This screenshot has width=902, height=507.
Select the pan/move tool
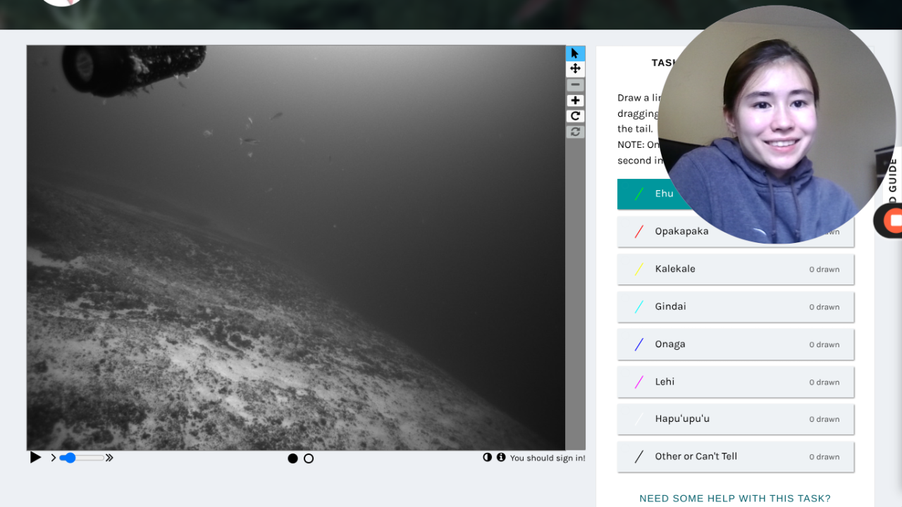tap(575, 69)
